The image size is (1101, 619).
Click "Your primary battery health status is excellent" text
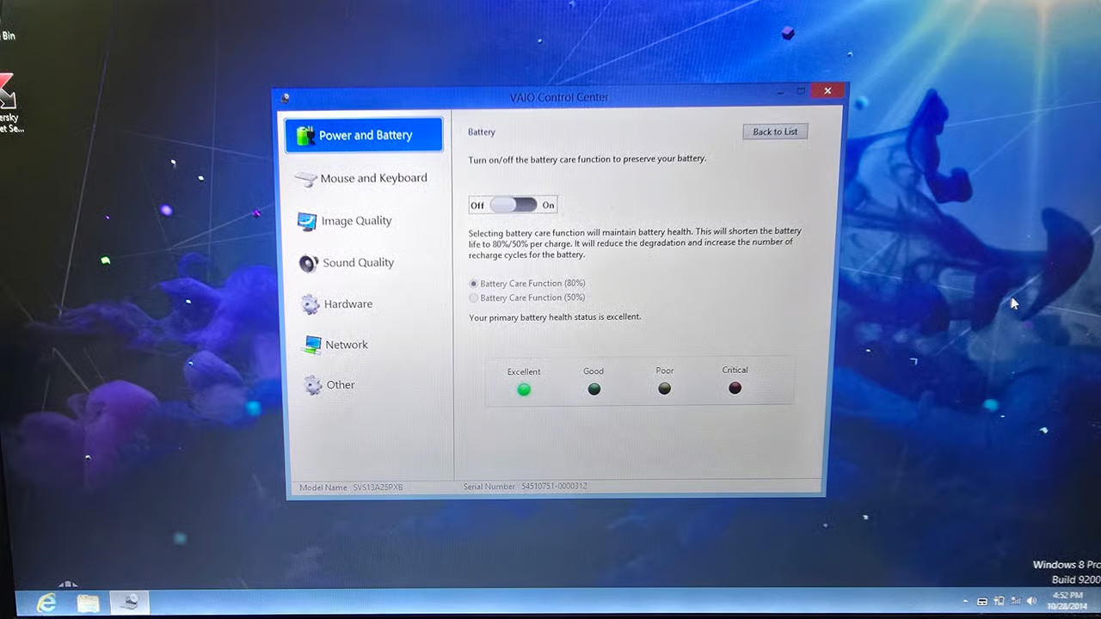555,317
